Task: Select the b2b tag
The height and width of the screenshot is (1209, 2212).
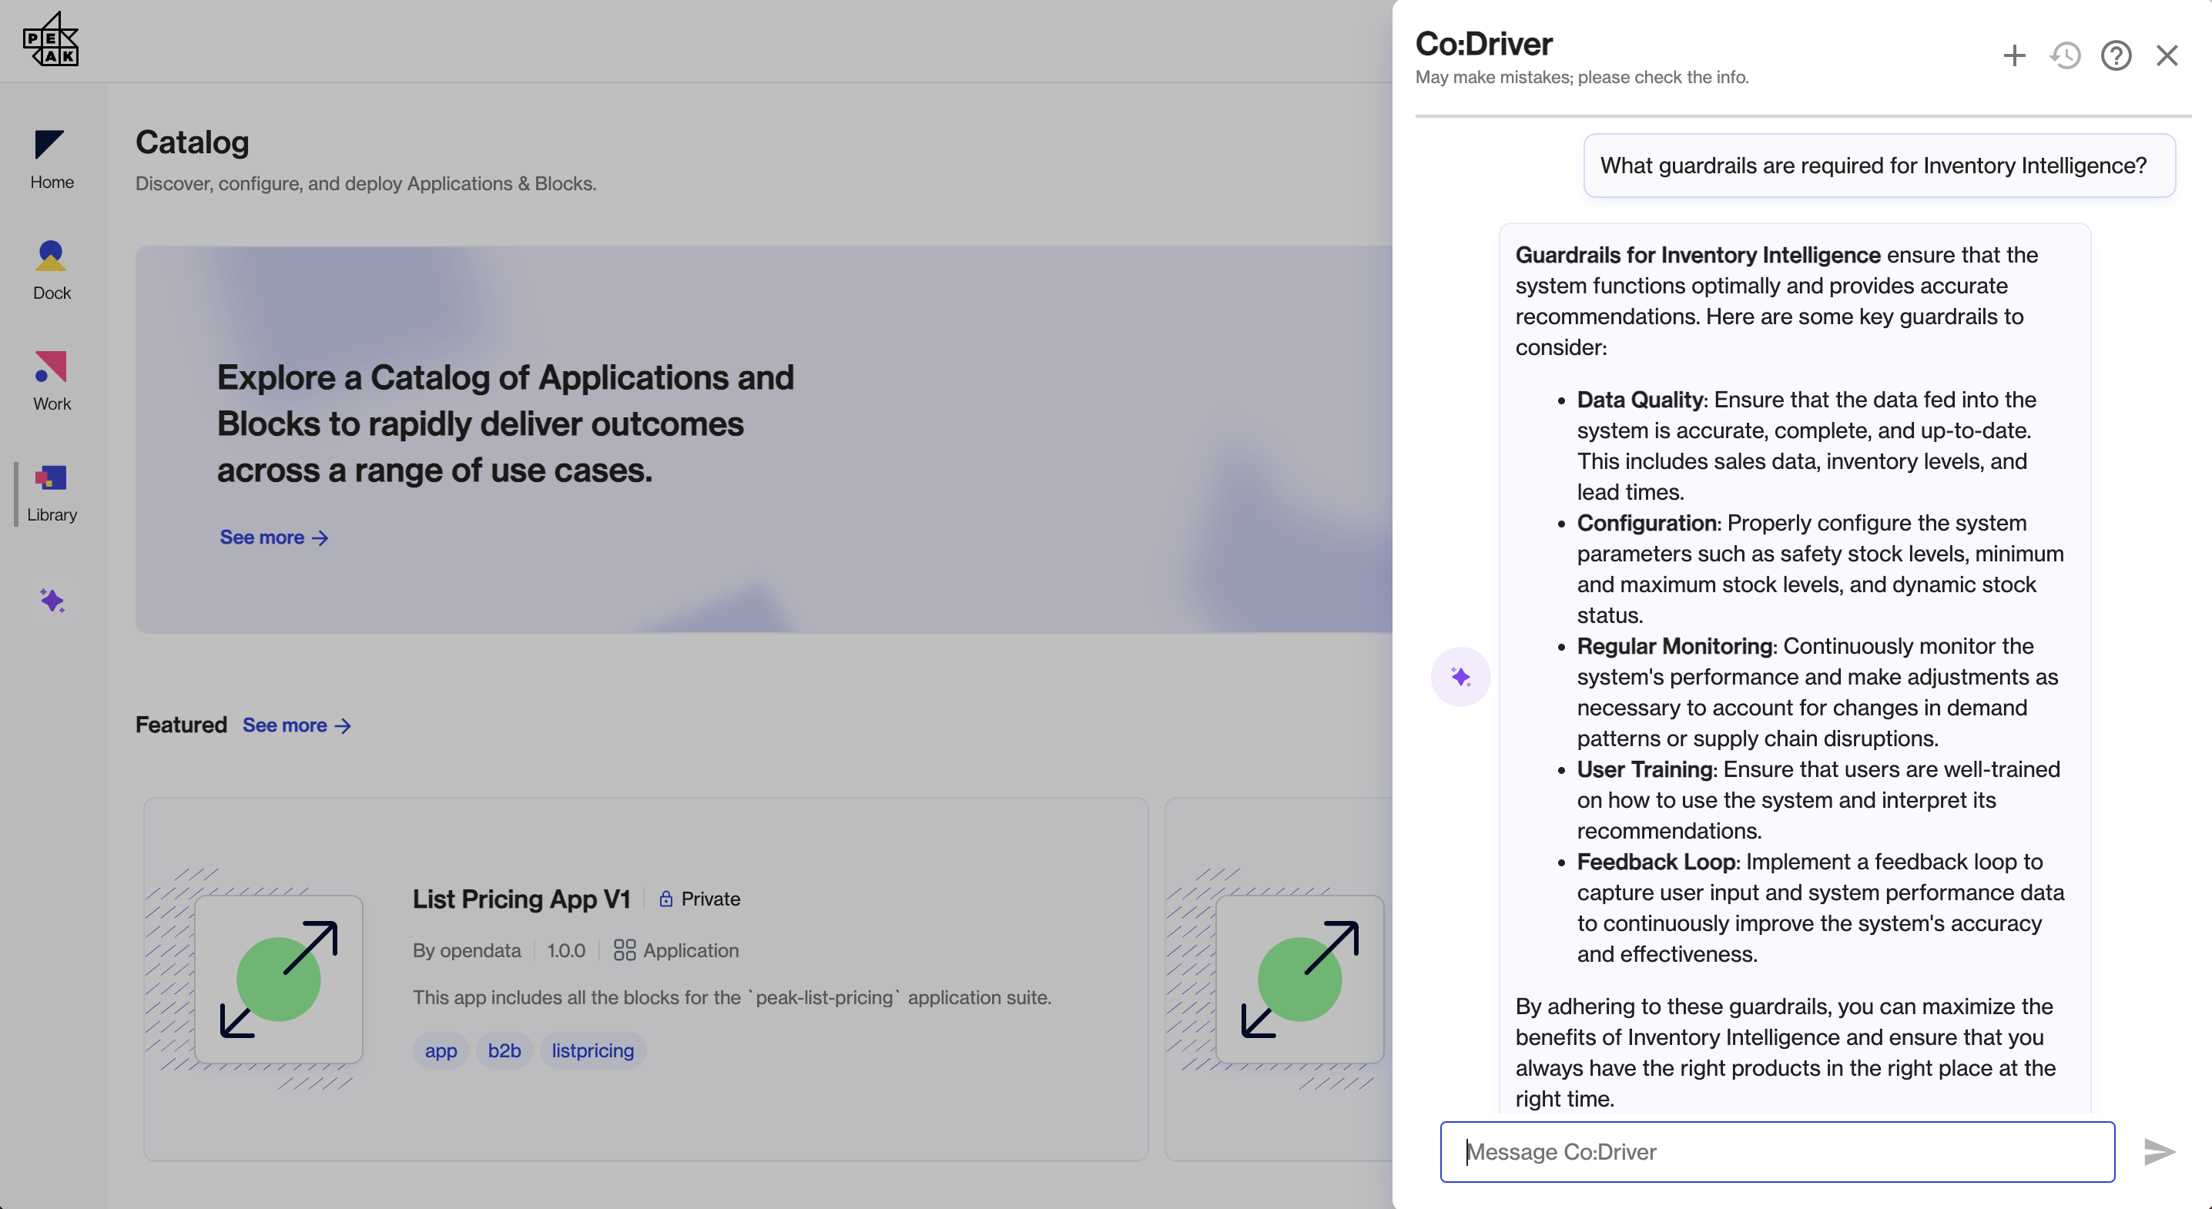Action: 504,1050
